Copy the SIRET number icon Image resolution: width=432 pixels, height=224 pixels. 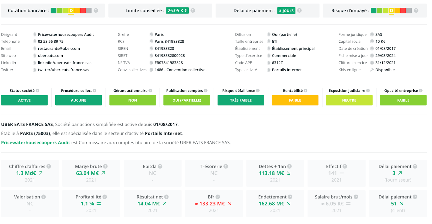[151, 56]
